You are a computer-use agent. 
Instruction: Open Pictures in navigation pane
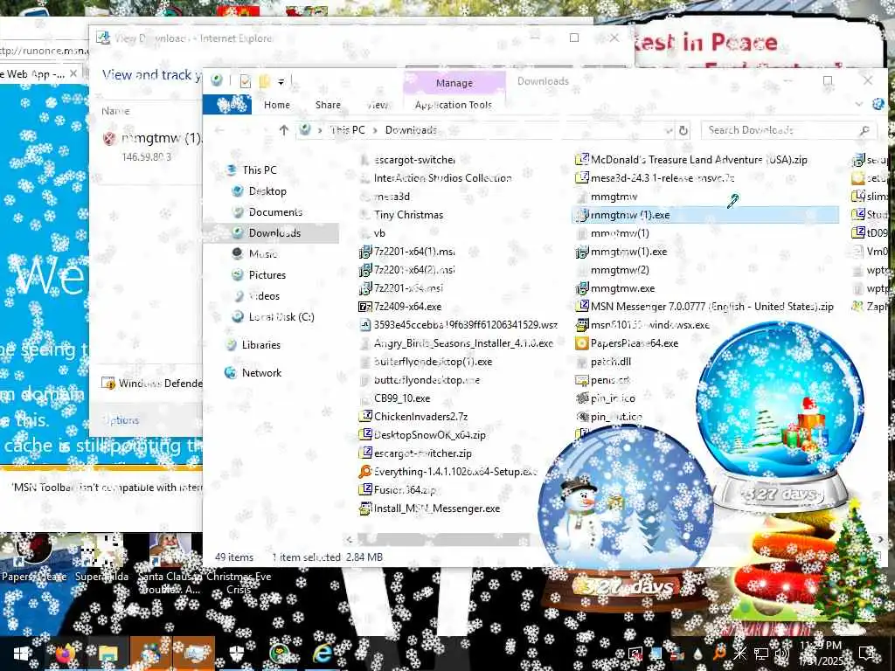click(267, 275)
